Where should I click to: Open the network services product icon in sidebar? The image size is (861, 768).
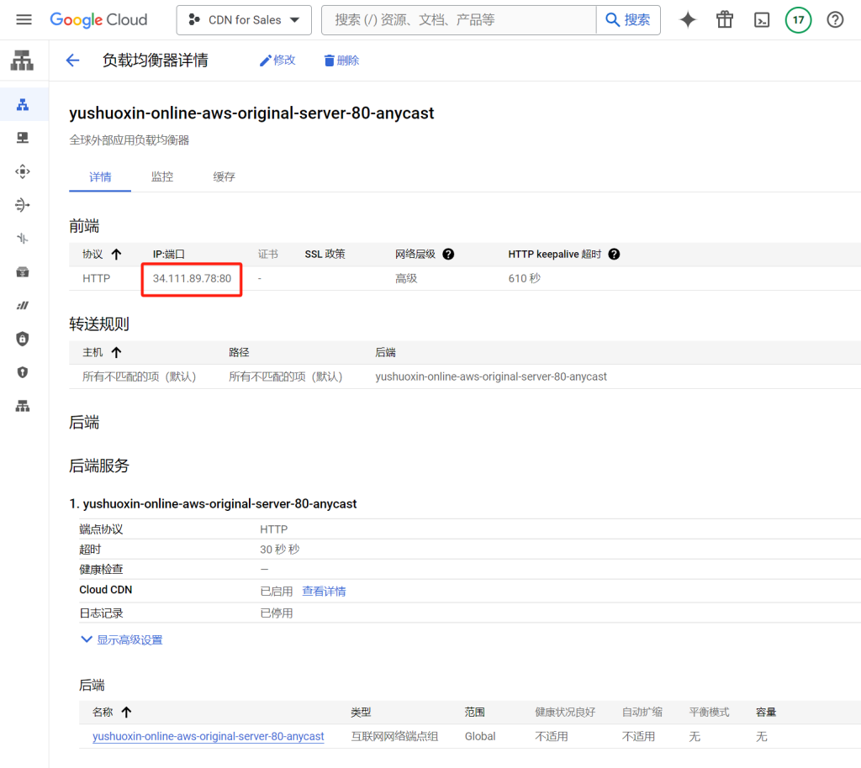coord(23,61)
